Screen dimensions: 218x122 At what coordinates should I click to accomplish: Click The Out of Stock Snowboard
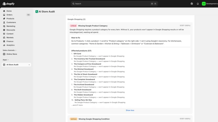[86, 74]
